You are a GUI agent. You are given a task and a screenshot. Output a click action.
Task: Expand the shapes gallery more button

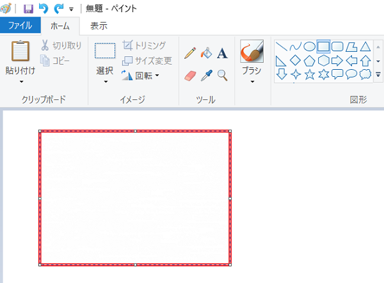pyautogui.click(x=378, y=74)
